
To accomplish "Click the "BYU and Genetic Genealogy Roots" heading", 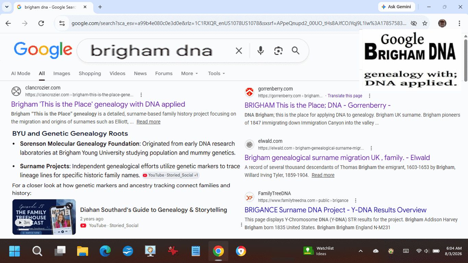I will pyautogui.click(x=70, y=134).
